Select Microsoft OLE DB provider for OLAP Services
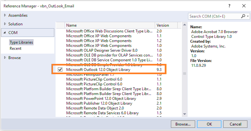 tap(110, 55)
